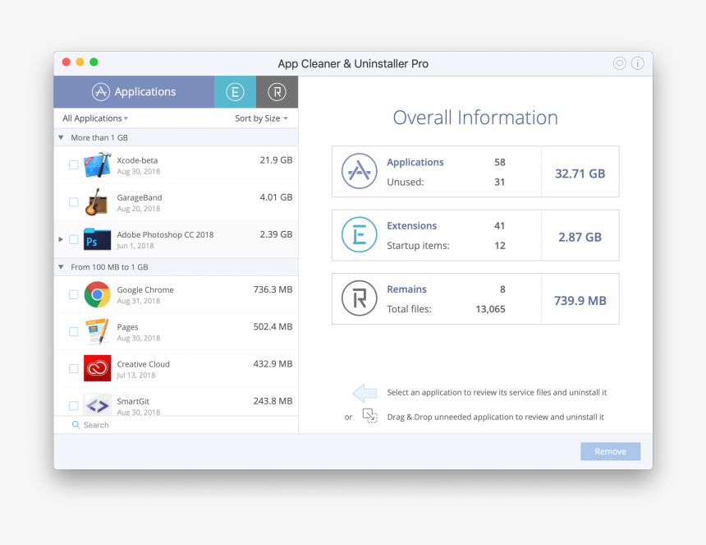This screenshot has width=706, height=545.
Task: Select the Pages app name
Action: pyautogui.click(x=127, y=327)
